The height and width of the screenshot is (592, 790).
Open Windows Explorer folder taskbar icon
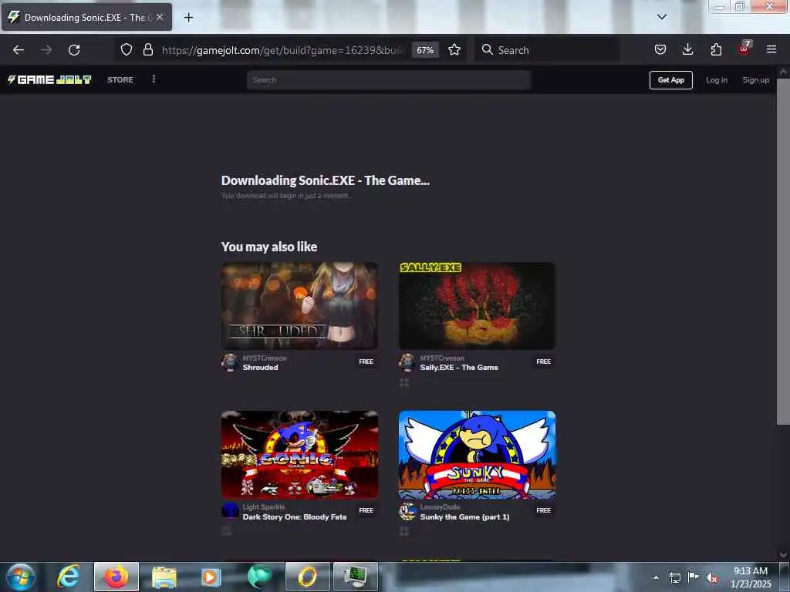click(x=164, y=577)
